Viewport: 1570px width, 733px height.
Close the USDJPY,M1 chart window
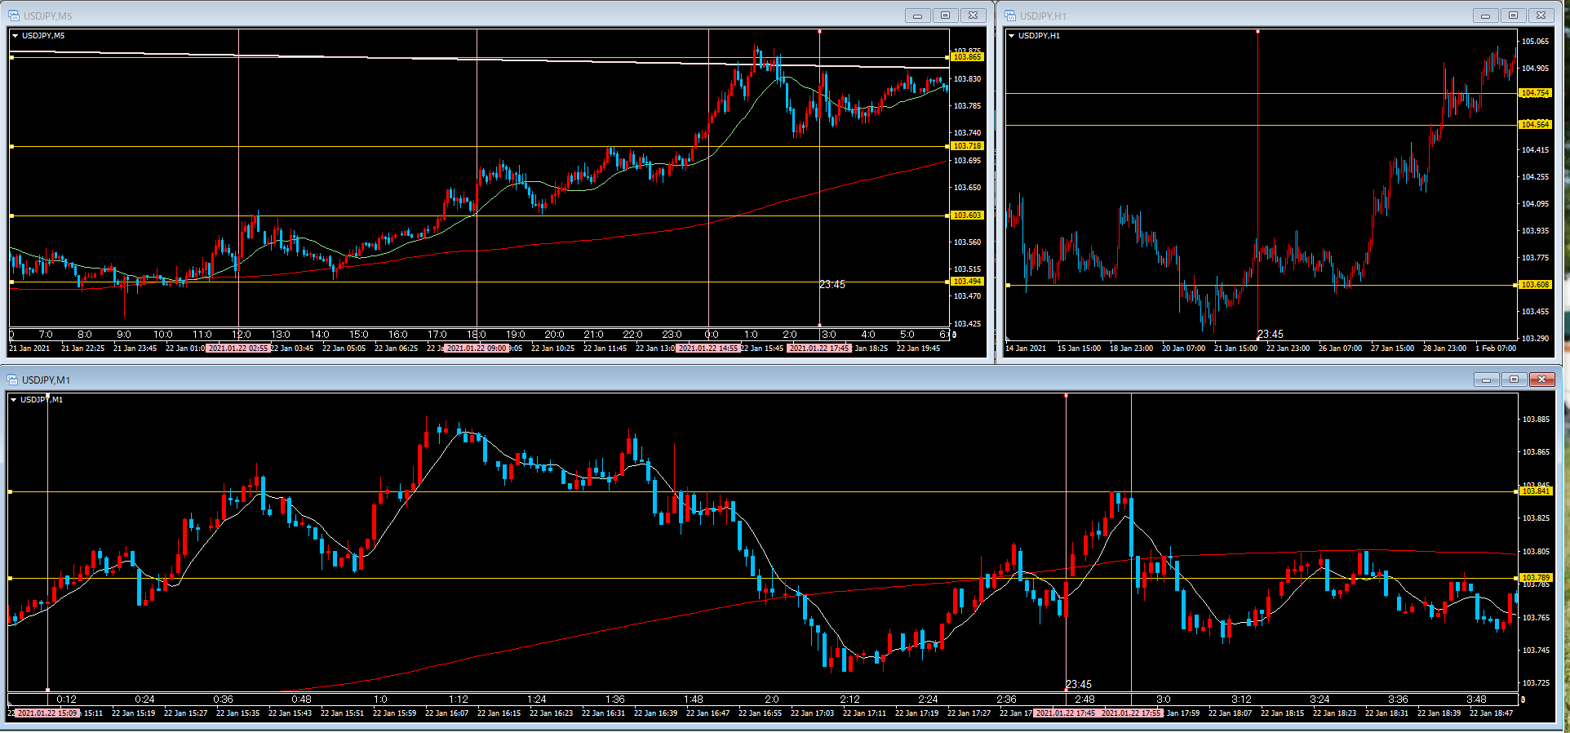[1541, 380]
